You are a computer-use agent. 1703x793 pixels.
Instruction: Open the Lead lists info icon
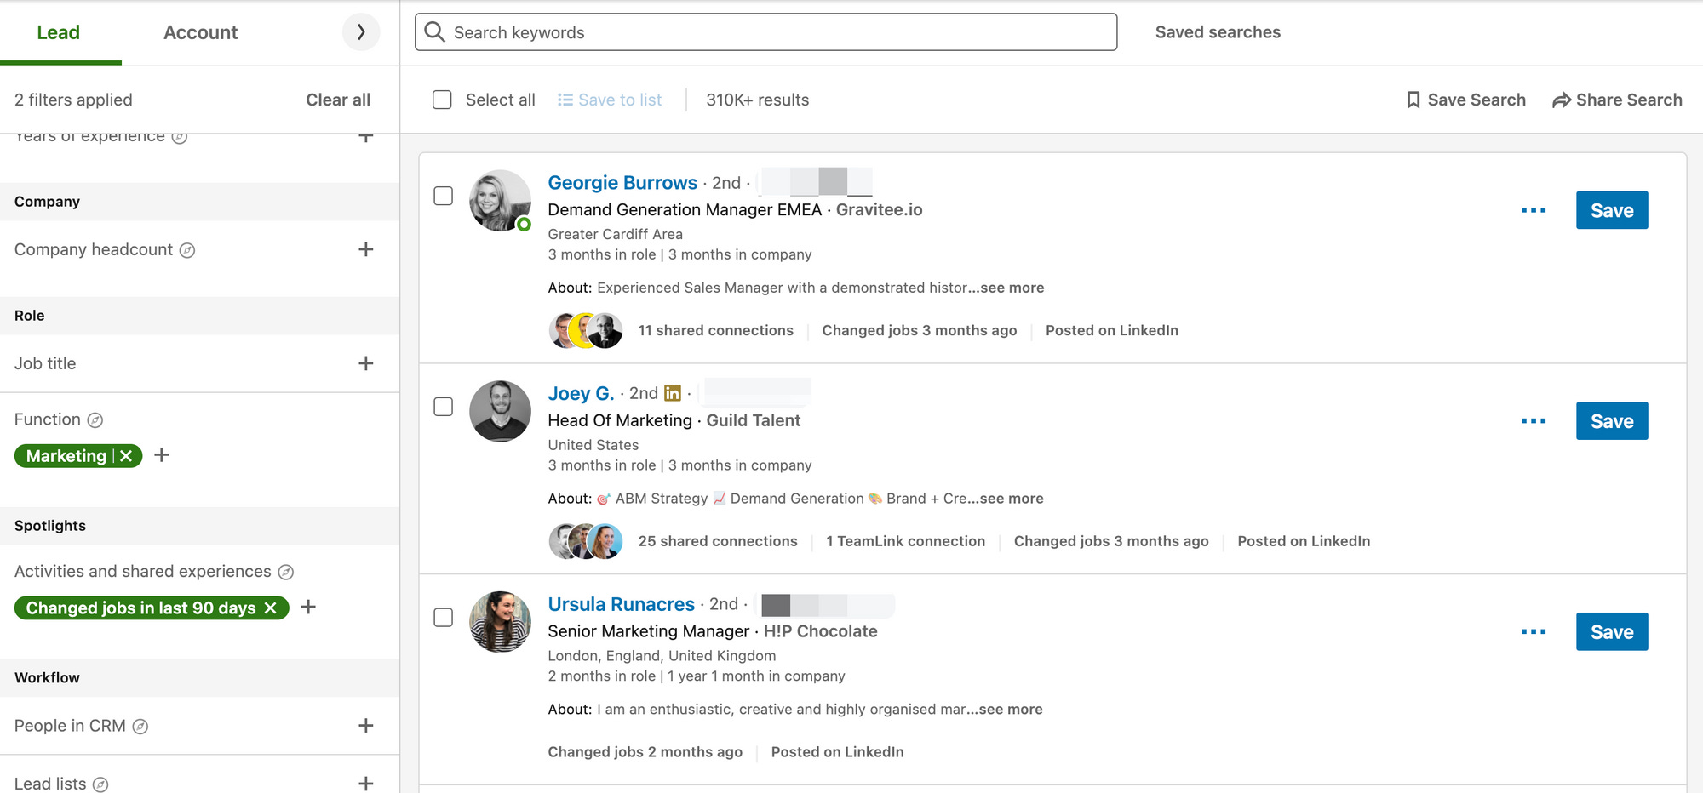click(x=100, y=784)
